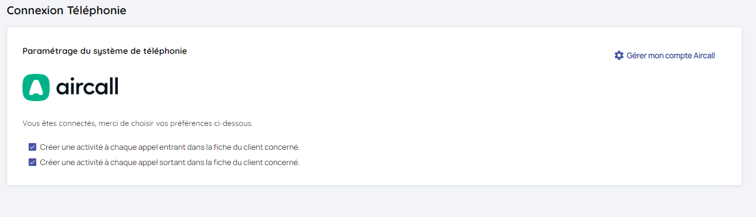Uncheck the incoming calls activity checkbox
The image size is (756, 217).
[x=32, y=147]
